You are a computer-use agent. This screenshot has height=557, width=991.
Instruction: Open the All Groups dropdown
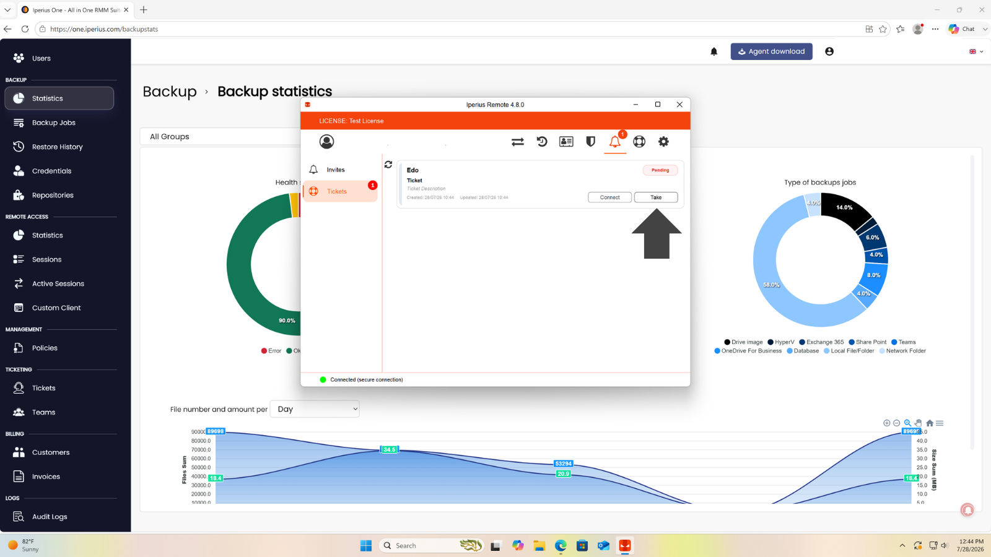pos(221,137)
